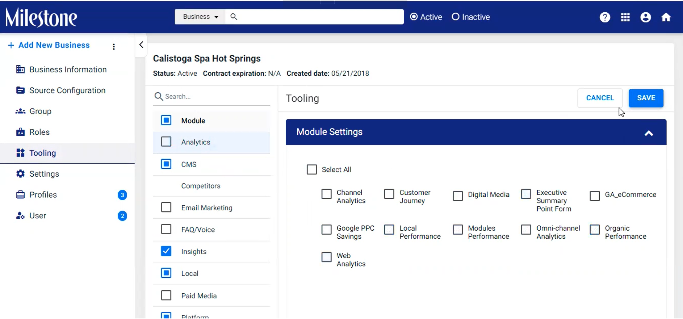Check the Paid Media checkbox

[166, 295]
